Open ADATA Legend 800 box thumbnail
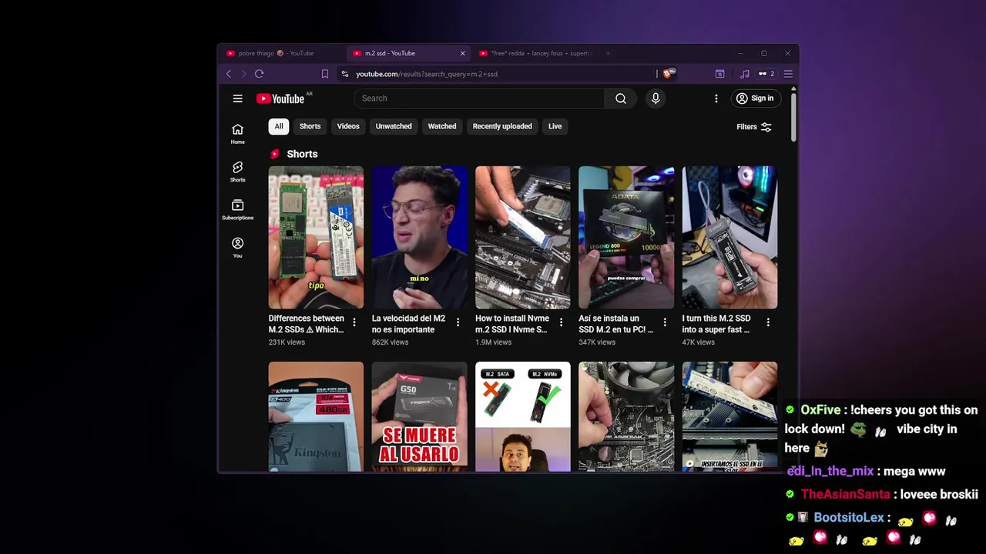Viewport: 986px width, 554px height. click(626, 237)
